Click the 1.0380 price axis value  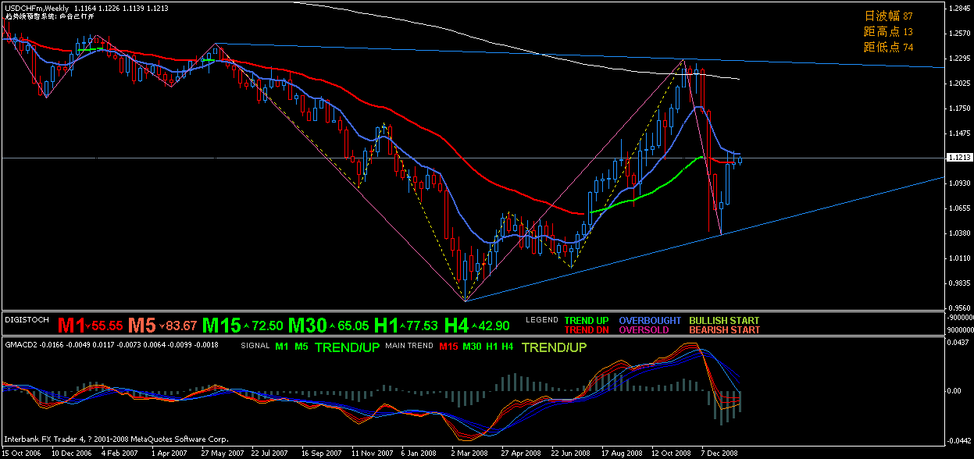click(958, 233)
